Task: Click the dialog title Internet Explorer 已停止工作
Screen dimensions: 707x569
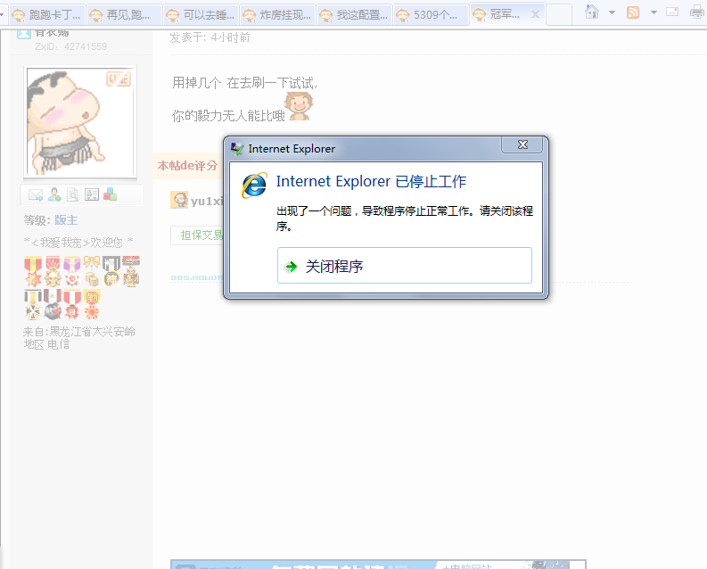Action: coord(371,181)
